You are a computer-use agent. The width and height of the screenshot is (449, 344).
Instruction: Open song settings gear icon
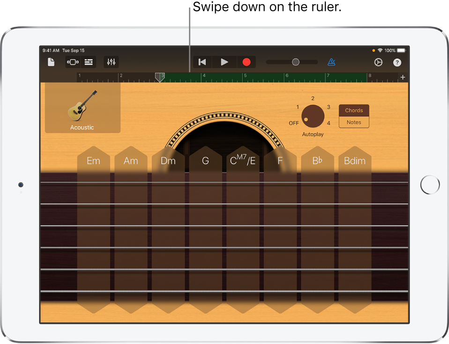[x=378, y=62]
